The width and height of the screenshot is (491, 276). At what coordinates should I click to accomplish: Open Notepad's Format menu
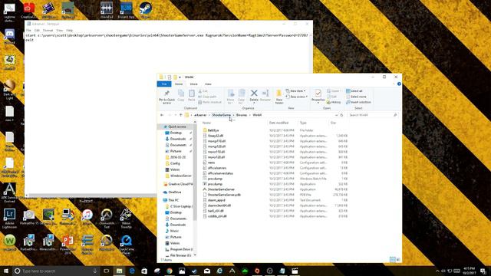[x=48, y=31]
